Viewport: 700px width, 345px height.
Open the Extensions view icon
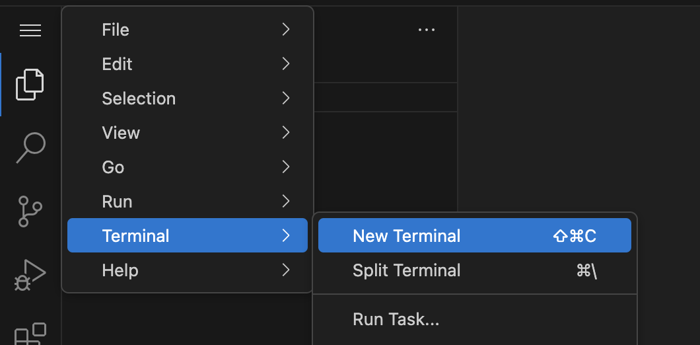tap(30, 334)
